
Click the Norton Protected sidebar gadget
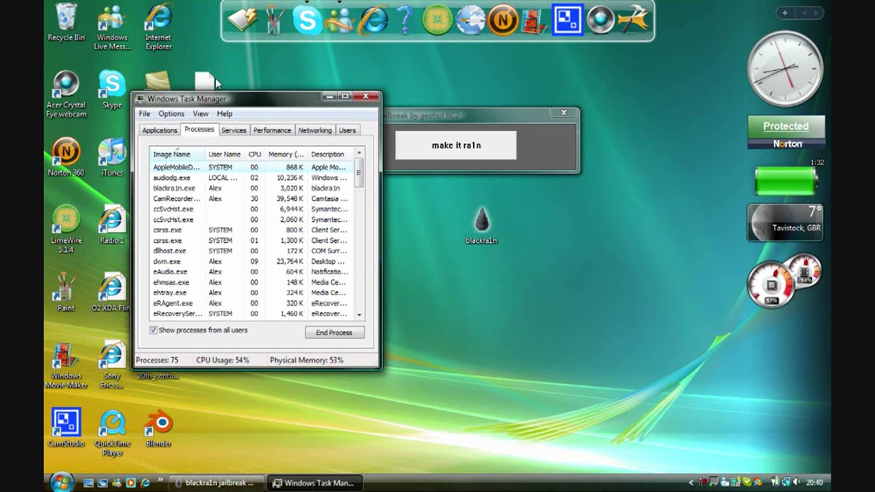[786, 133]
